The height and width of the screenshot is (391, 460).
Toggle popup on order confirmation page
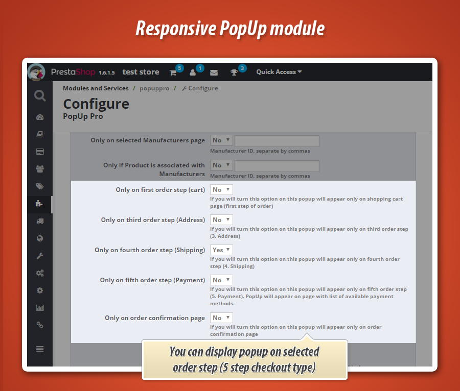point(221,317)
